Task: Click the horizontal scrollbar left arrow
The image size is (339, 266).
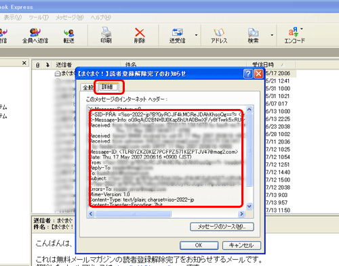Action: [91, 214]
